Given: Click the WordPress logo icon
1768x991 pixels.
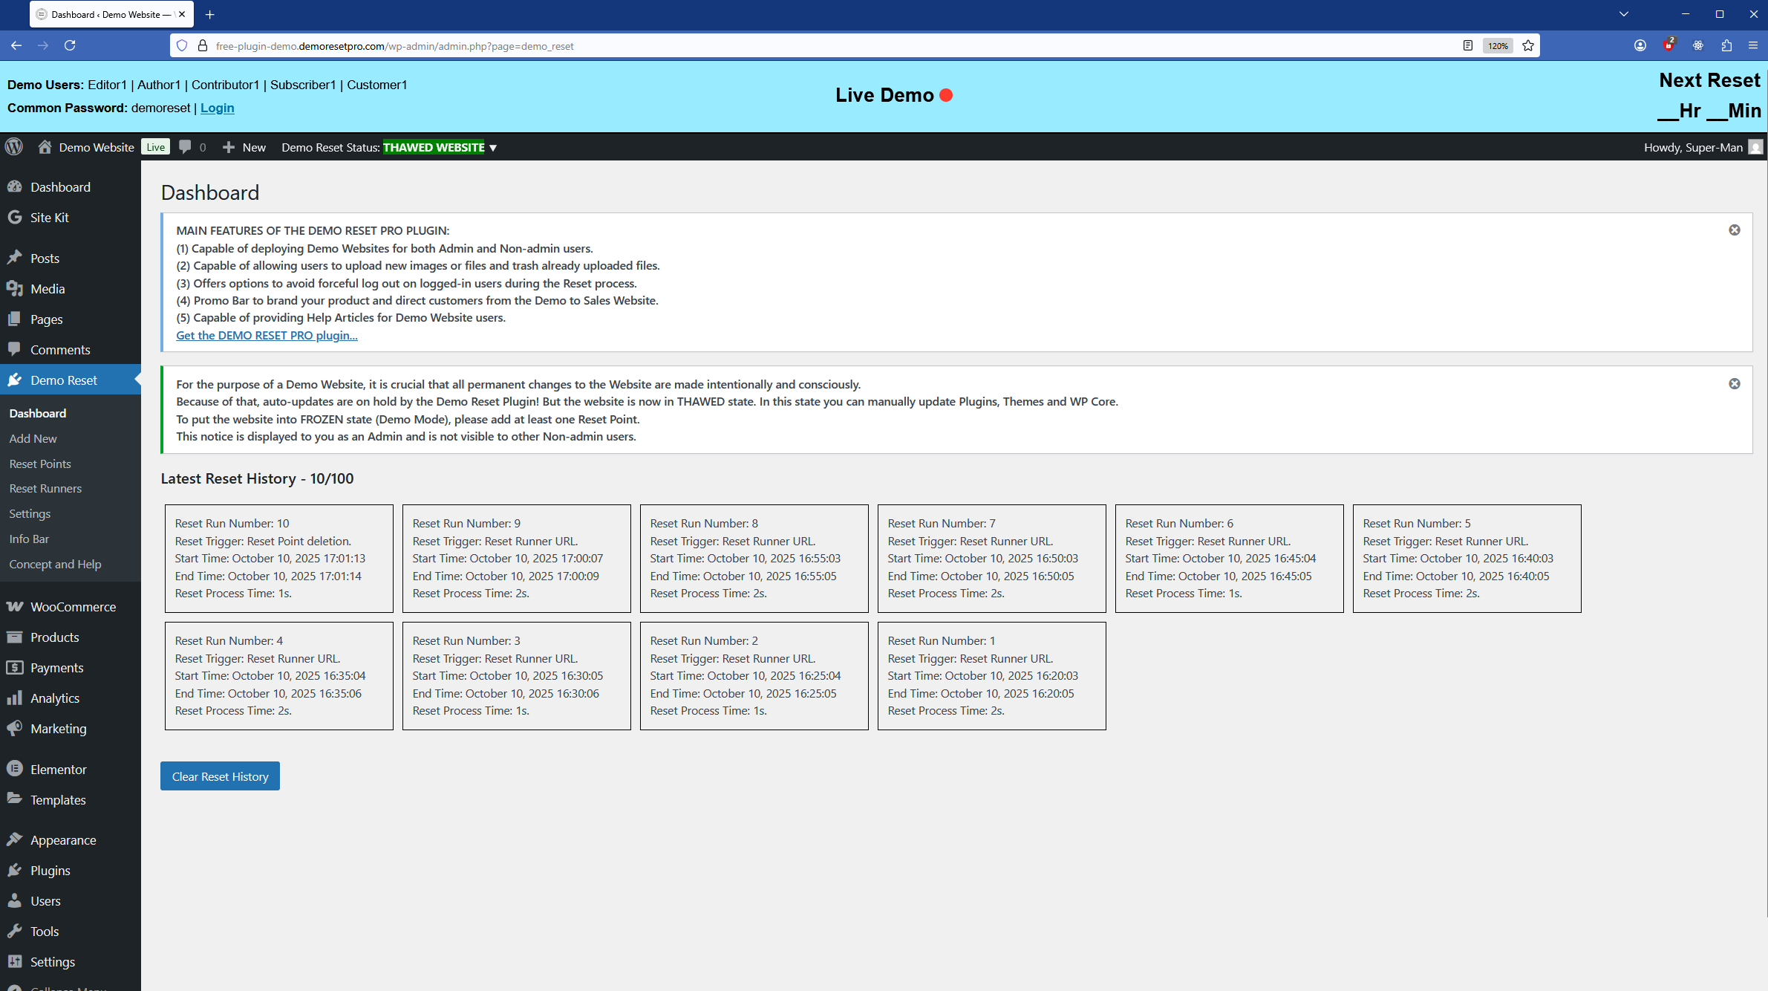Looking at the screenshot, I should tap(14, 147).
